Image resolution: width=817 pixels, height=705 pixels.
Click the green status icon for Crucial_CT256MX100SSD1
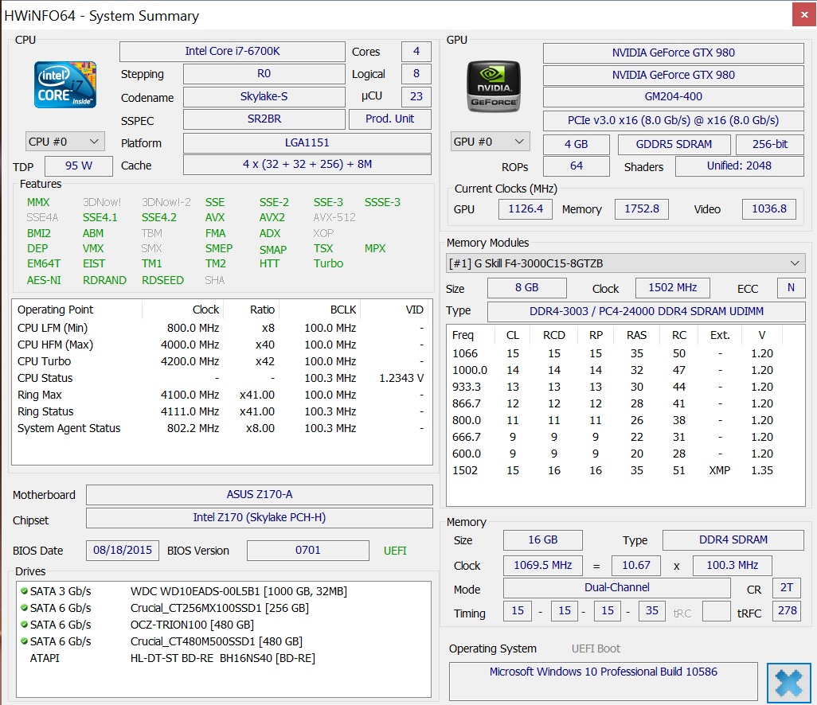(x=24, y=608)
